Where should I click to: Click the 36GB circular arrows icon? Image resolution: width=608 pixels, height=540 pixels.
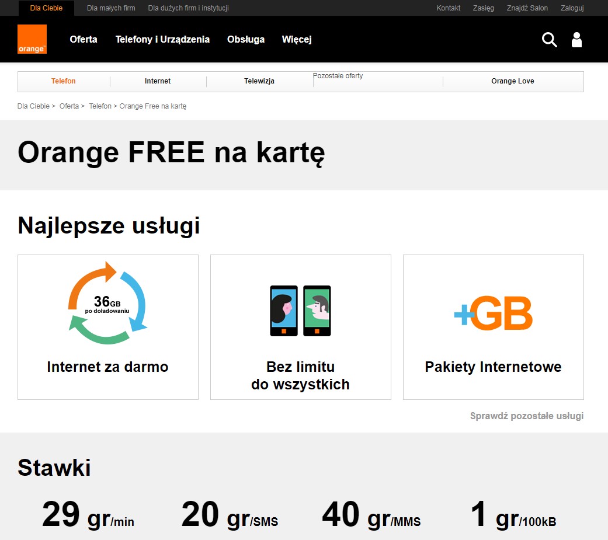pyautogui.click(x=107, y=303)
